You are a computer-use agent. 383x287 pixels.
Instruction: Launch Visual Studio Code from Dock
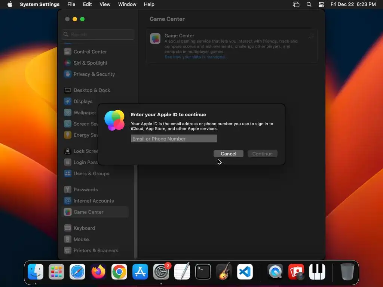pyautogui.click(x=245, y=272)
